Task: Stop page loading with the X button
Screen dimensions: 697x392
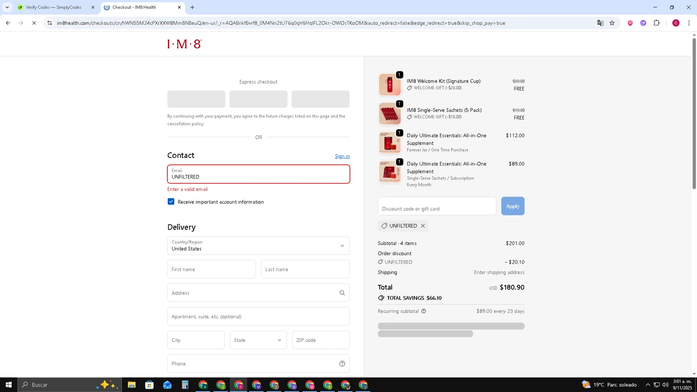Action: [34, 23]
